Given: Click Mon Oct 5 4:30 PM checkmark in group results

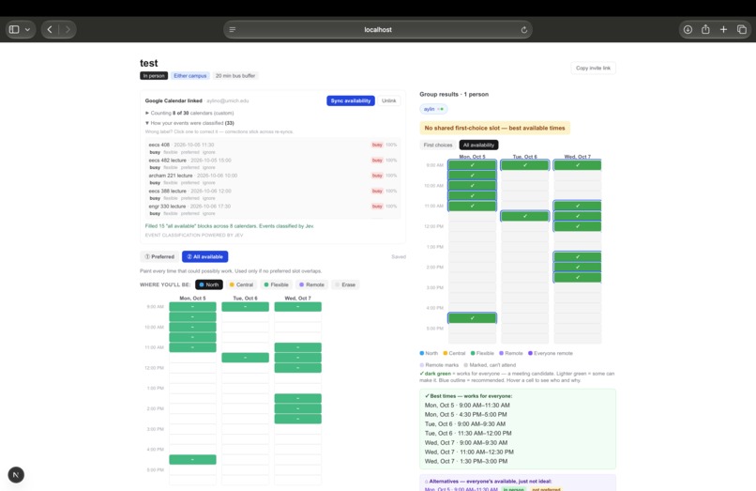Looking at the screenshot, I should point(472,318).
